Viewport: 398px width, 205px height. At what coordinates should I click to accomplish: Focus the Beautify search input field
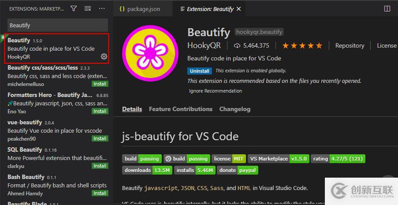pos(58,25)
